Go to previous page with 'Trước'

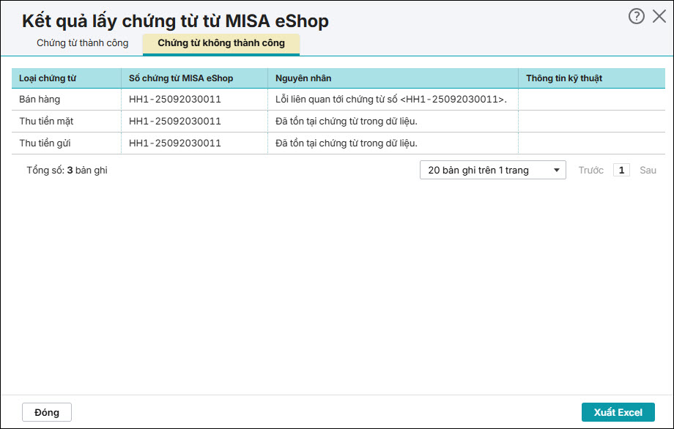(x=590, y=170)
